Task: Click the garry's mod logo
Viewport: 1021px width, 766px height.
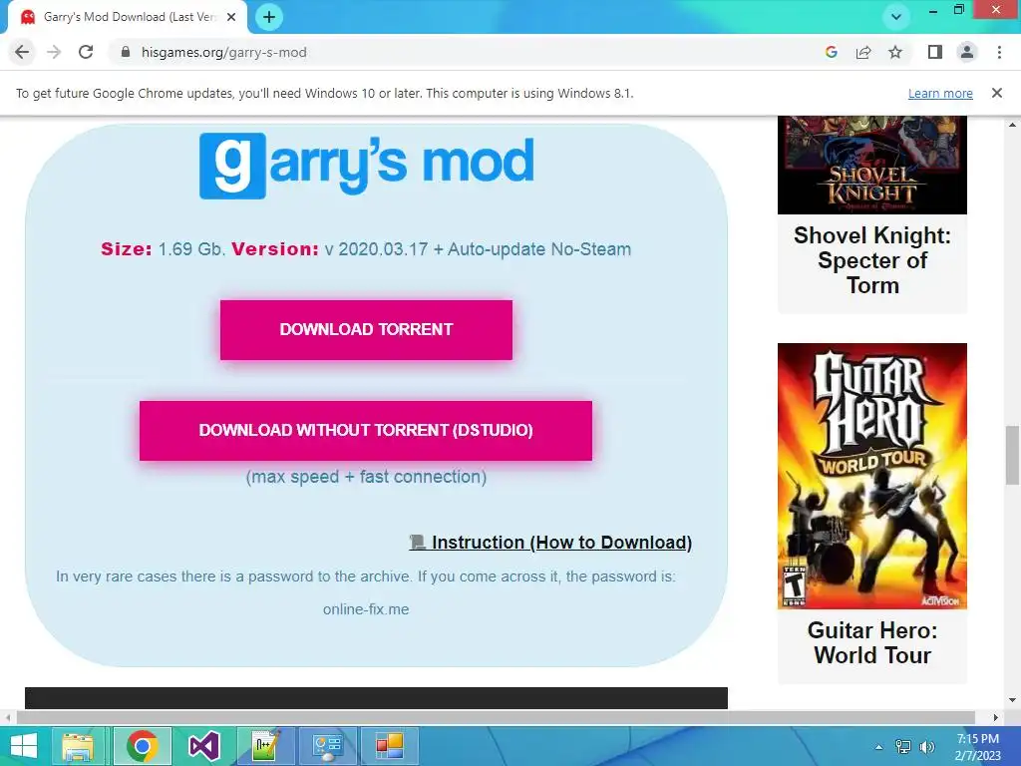Action: tap(367, 166)
